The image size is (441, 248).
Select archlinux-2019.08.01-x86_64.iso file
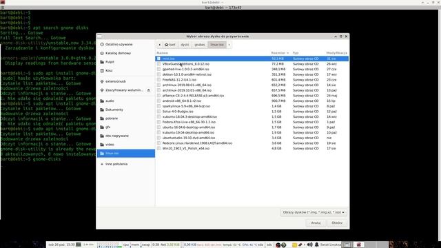252,85
